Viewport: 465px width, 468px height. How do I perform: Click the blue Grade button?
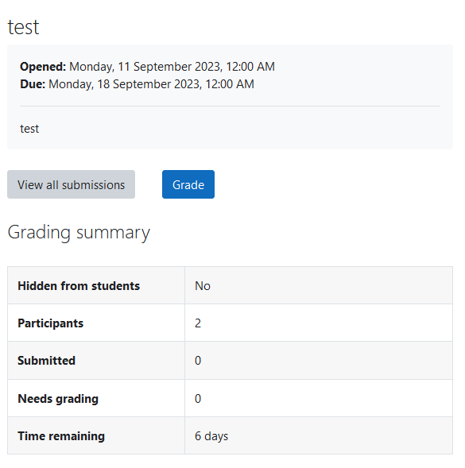(x=188, y=184)
